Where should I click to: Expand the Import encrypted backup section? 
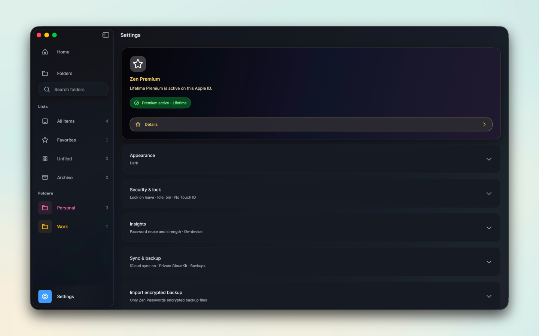pyautogui.click(x=489, y=296)
